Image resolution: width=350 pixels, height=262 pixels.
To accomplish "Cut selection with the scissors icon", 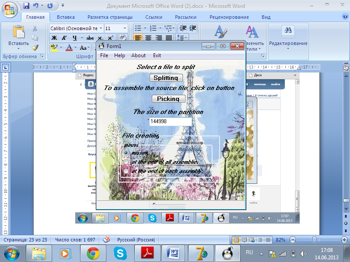I will pyautogui.click(x=35, y=28).
